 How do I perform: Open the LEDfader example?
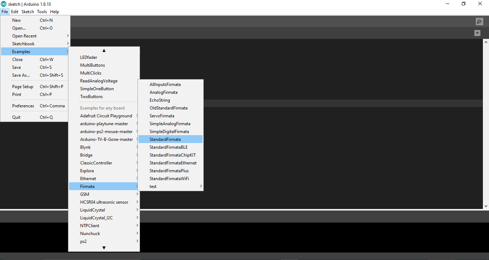(104, 57)
